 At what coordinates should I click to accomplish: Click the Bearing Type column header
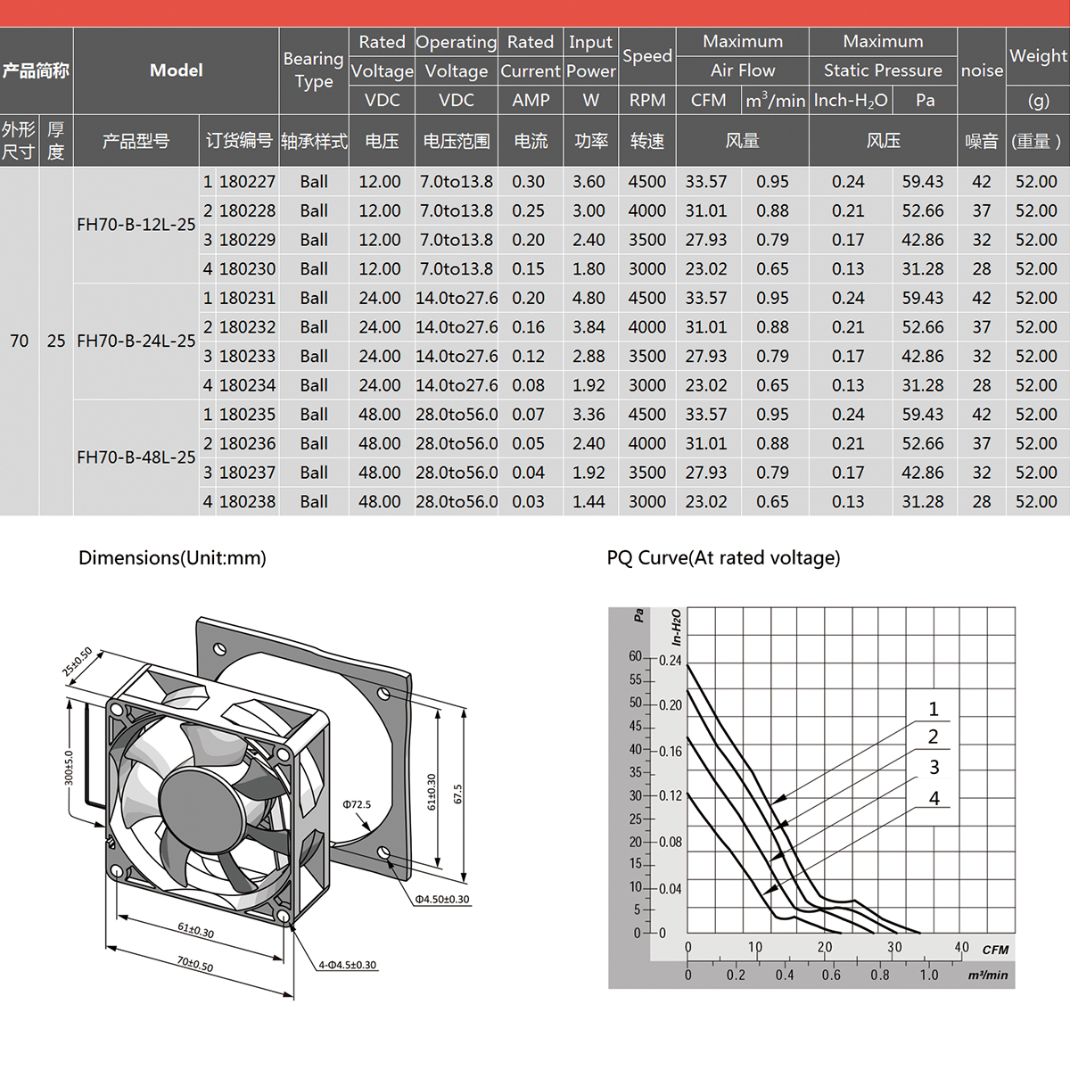pyautogui.click(x=314, y=70)
